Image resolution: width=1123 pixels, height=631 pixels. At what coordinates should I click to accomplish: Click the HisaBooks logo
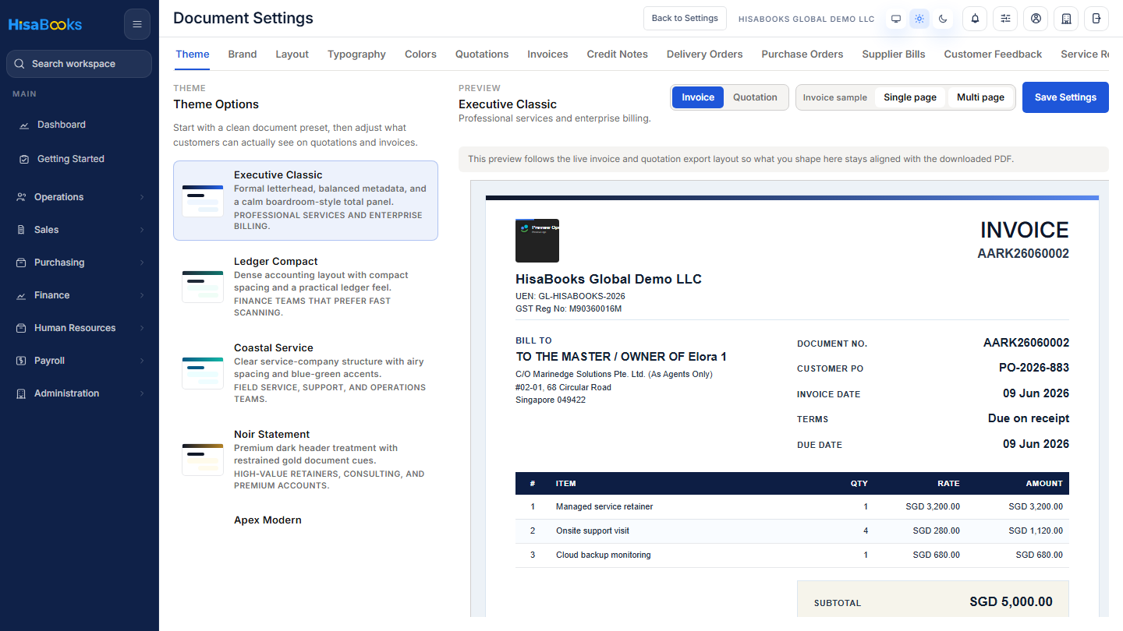pyautogui.click(x=45, y=24)
